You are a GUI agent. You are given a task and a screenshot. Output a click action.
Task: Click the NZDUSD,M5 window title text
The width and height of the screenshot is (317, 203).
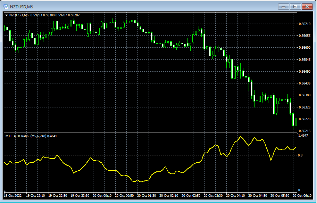point(22,7)
